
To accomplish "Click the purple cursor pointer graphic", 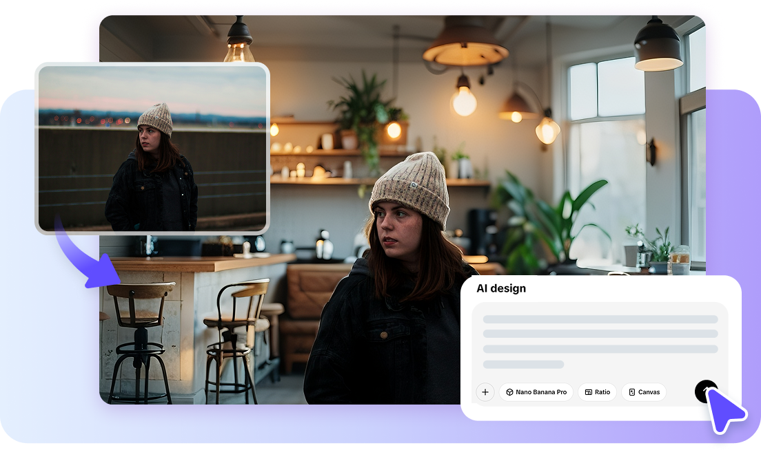I will pyautogui.click(x=724, y=410).
